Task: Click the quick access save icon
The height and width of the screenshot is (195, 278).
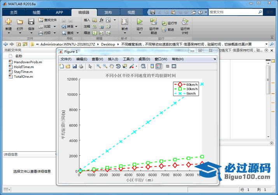Action: point(153,12)
